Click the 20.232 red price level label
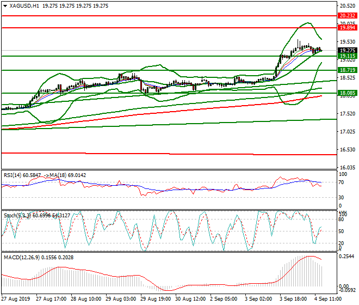This screenshot has height=305, width=359. 348,16
